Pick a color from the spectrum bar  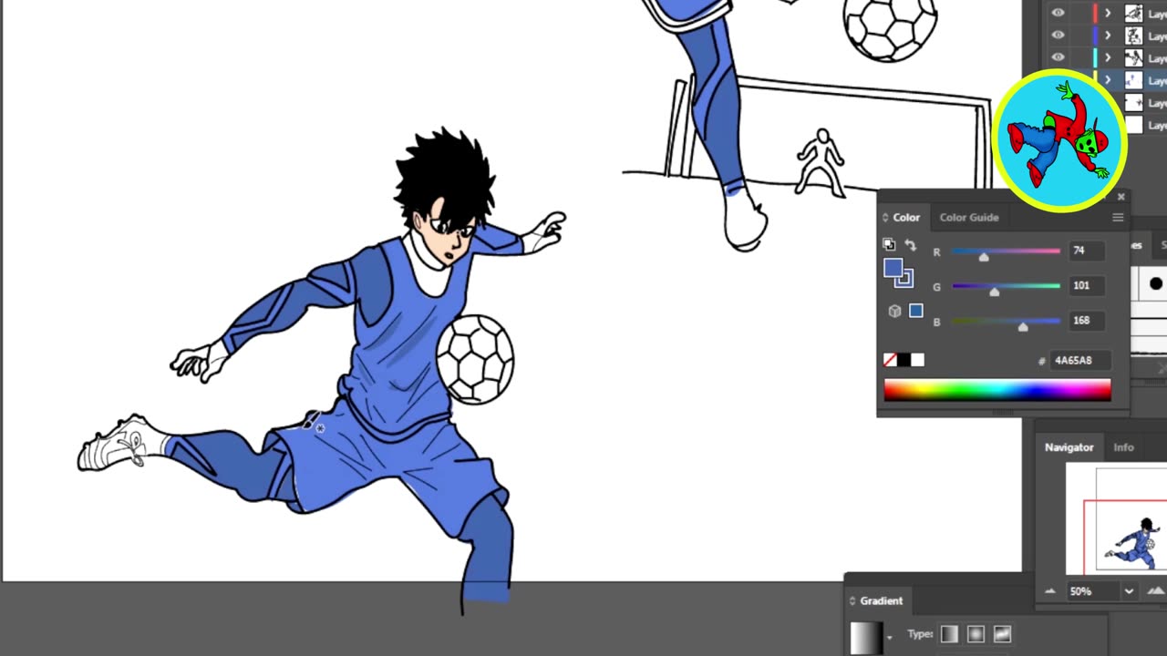pos(997,390)
